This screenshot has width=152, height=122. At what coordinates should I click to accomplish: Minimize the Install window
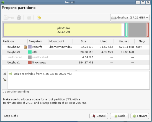(x=138, y=2)
